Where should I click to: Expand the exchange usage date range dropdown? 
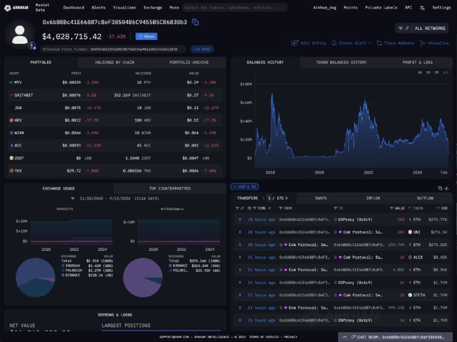(x=73, y=198)
